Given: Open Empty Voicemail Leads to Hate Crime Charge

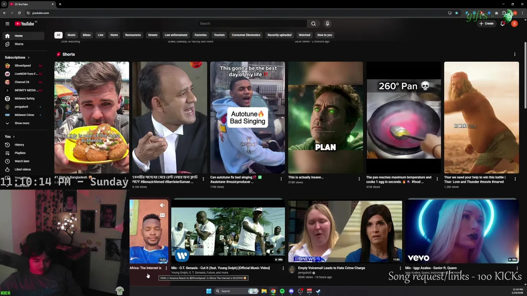Looking at the screenshot, I should point(331,268).
